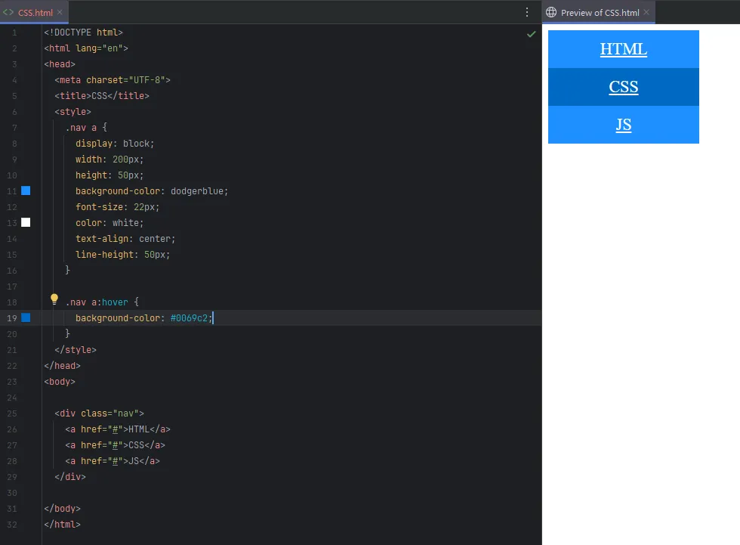The width and height of the screenshot is (740, 545).
Task: Click the '</style>' closing tag
Action: tap(76, 349)
